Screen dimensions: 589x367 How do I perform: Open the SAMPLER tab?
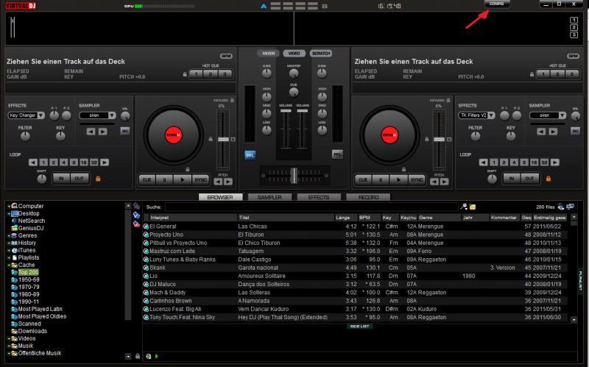tap(269, 197)
